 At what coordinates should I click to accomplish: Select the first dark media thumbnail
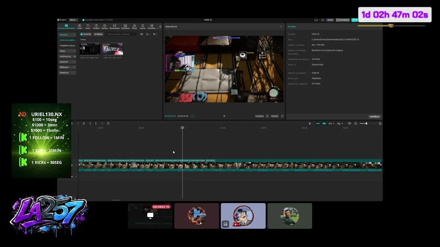(90, 49)
